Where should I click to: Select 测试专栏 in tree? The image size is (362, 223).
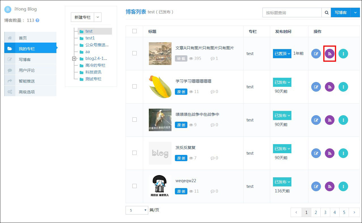[93, 79]
